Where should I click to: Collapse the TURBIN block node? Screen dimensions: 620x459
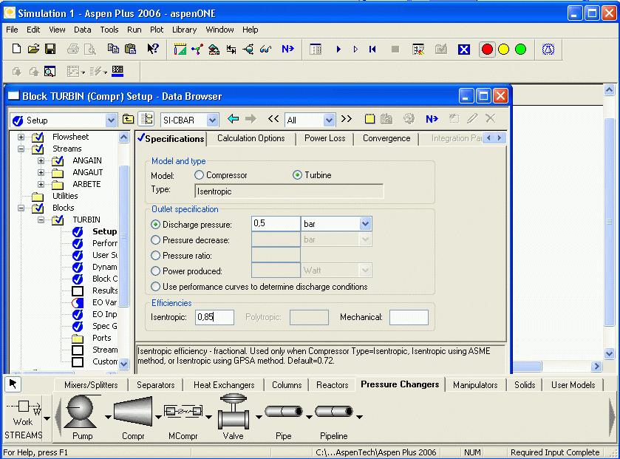click(41, 220)
